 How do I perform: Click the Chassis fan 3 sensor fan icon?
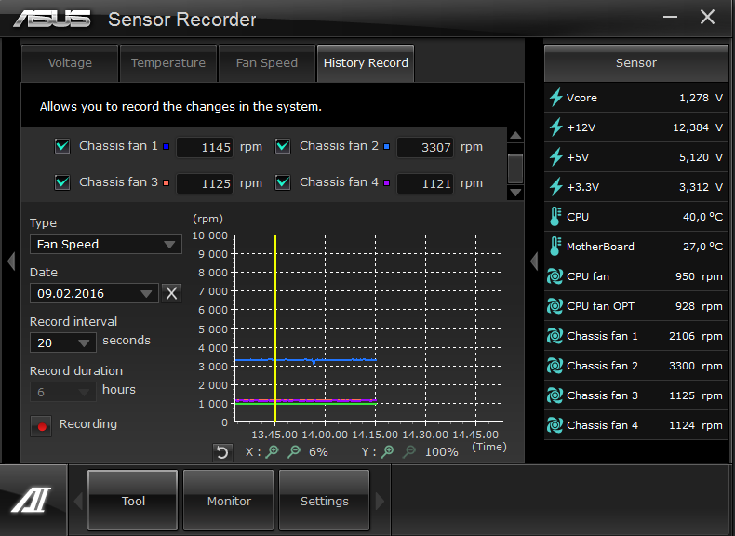pos(555,395)
